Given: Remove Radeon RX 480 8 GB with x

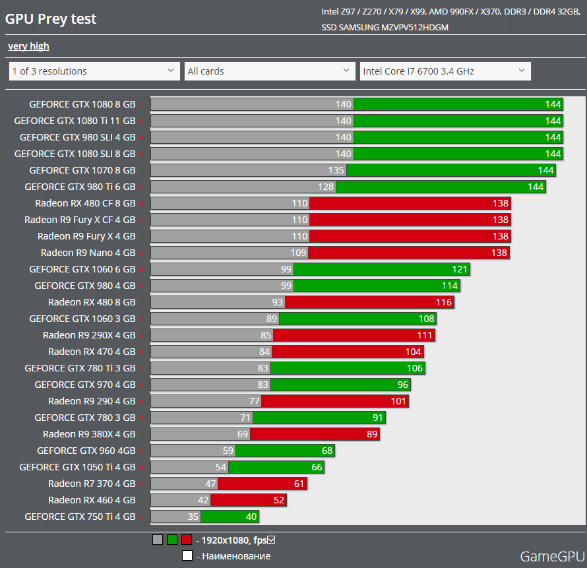Looking at the screenshot, I should pos(142,303).
